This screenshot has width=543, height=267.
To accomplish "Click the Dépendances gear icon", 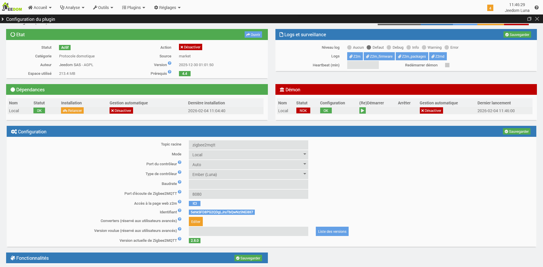I will [13, 90].
